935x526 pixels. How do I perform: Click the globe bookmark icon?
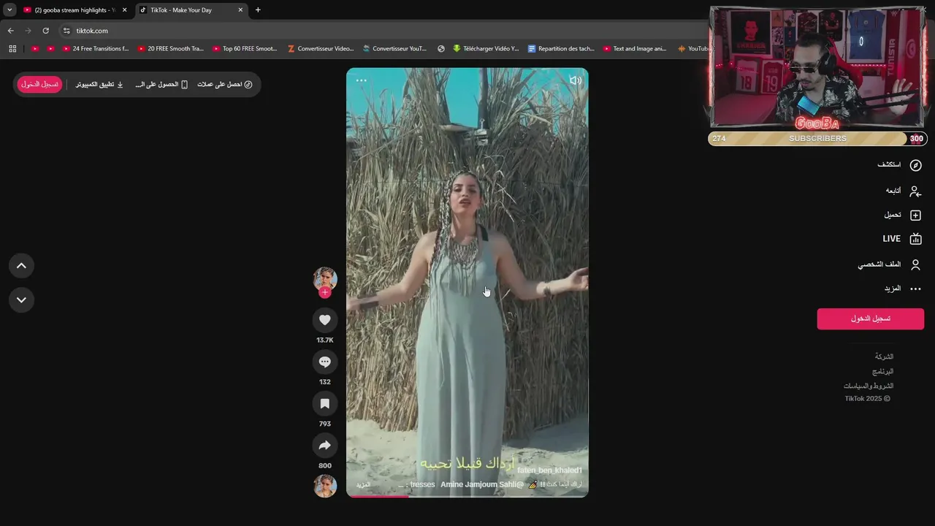pos(441,49)
